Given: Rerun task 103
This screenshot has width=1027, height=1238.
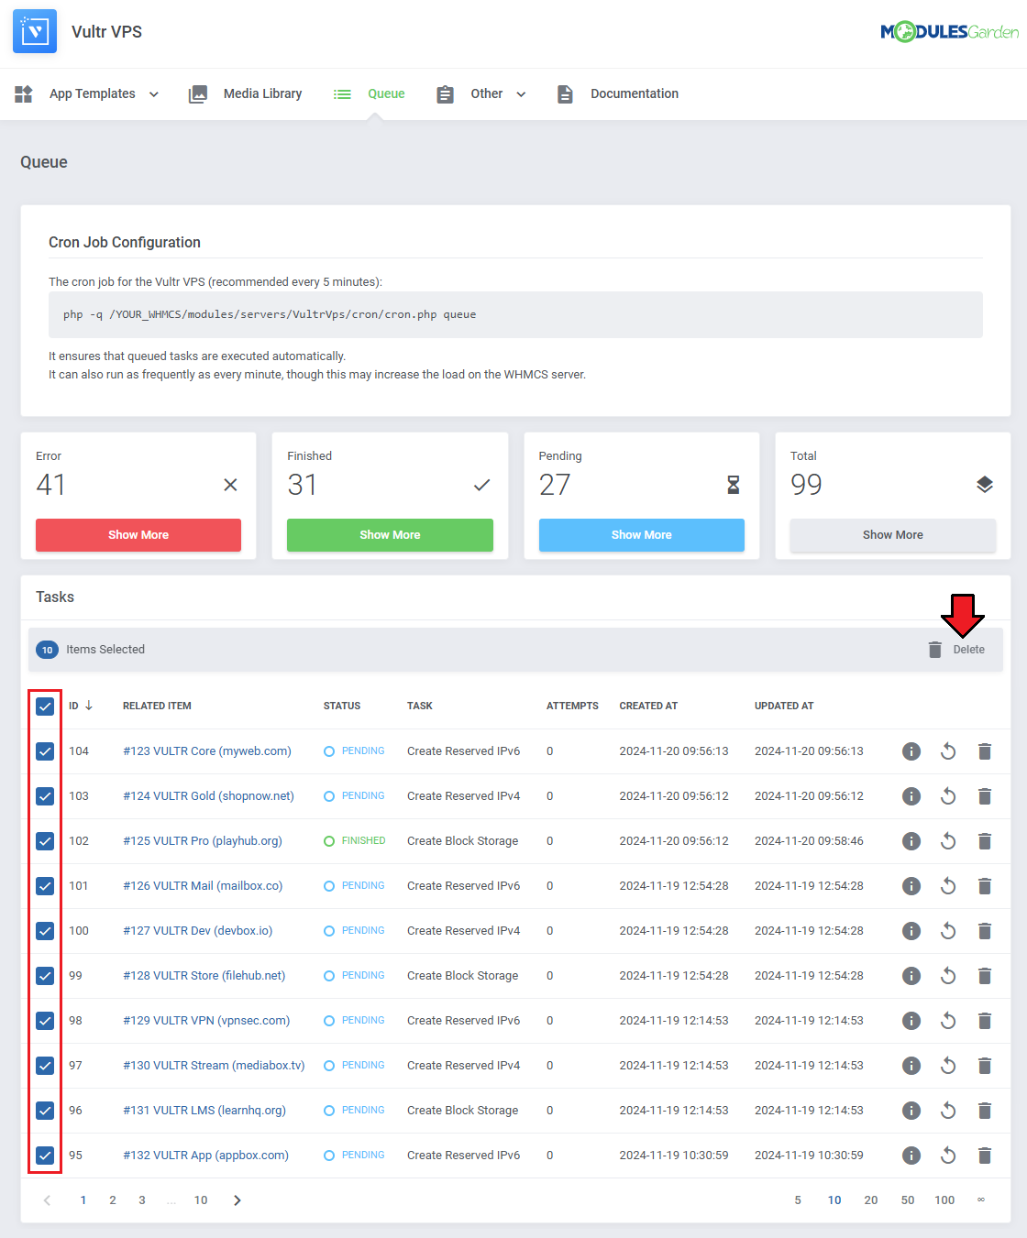Looking at the screenshot, I should [948, 796].
